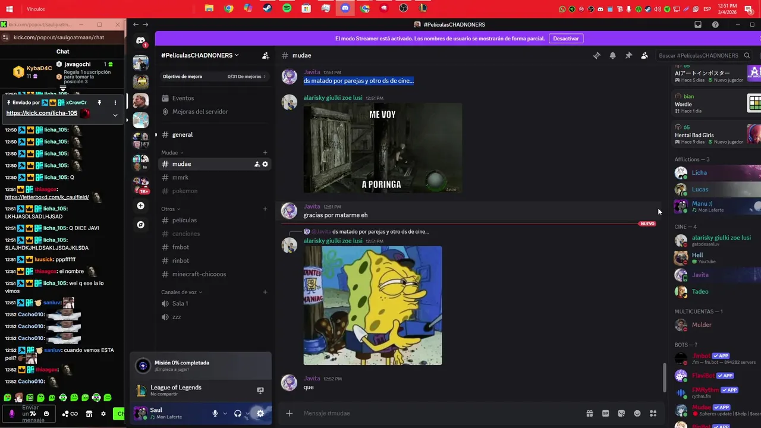Open the películas channel
Screen dimensions: 761x428
(214, 221)
